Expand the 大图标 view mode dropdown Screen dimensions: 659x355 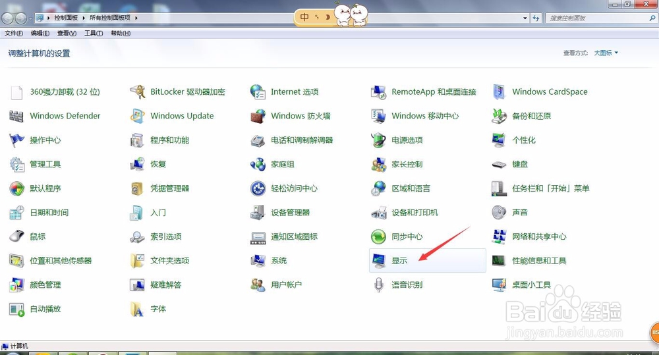[606, 53]
